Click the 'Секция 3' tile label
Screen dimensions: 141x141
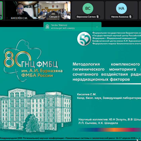(x=54, y=17)
